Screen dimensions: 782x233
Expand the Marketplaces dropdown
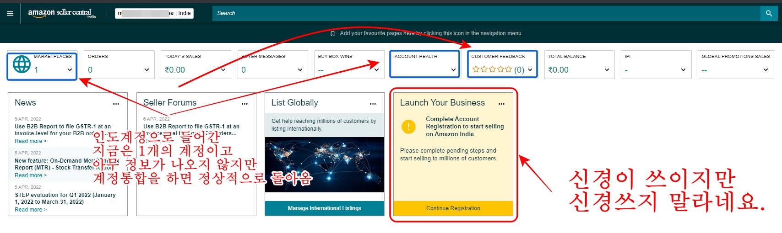click(70, 70)
